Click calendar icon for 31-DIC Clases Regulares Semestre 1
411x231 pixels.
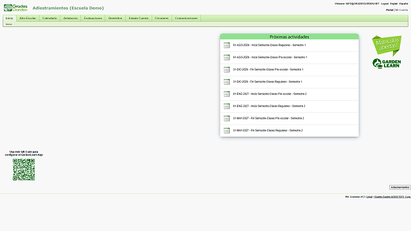coord(227,81)
